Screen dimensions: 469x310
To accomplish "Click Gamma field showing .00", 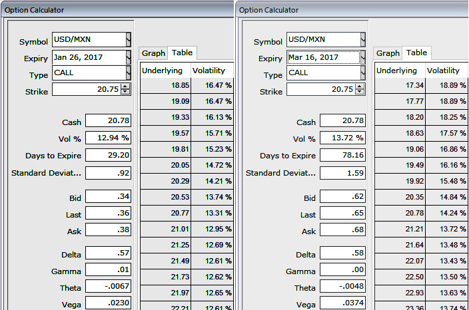I will pyautogui.click(x=343, y=269).
